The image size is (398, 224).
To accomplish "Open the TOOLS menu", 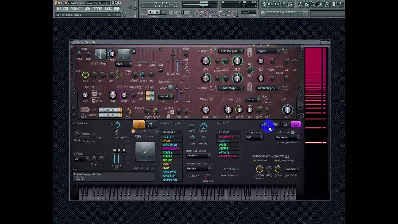I will (108, 9).
